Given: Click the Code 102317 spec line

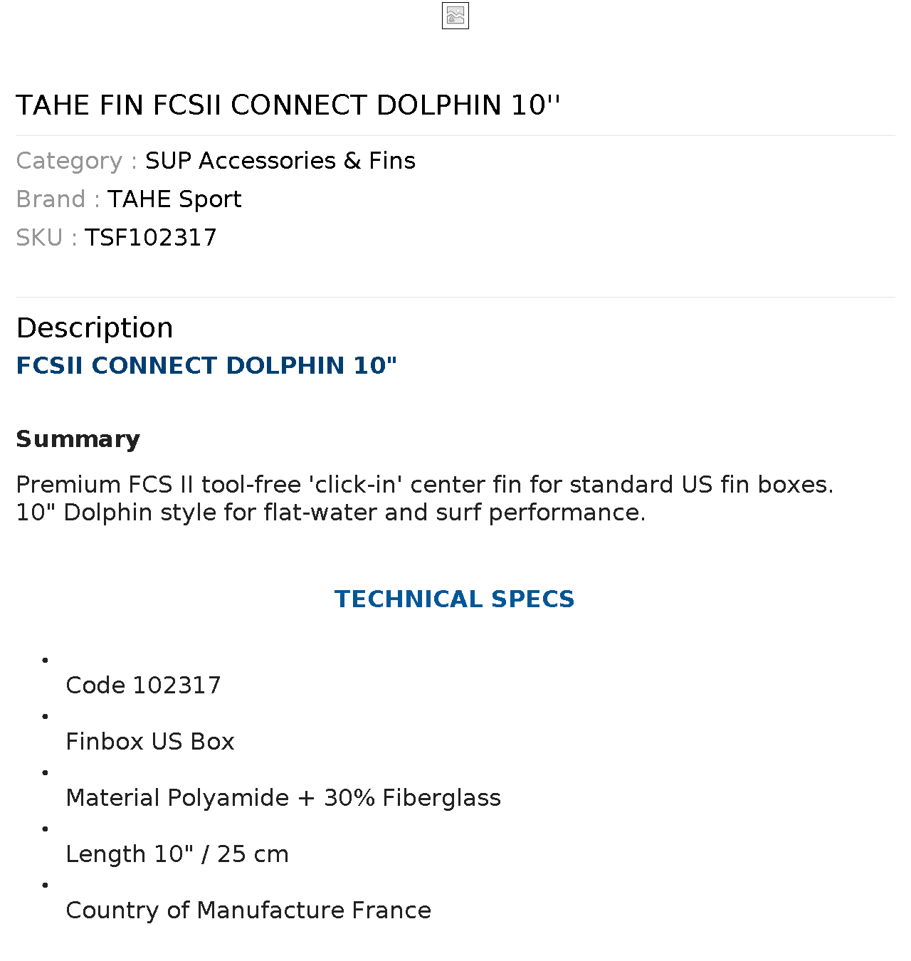Looking at the screenshot, I should click(143, 686).
